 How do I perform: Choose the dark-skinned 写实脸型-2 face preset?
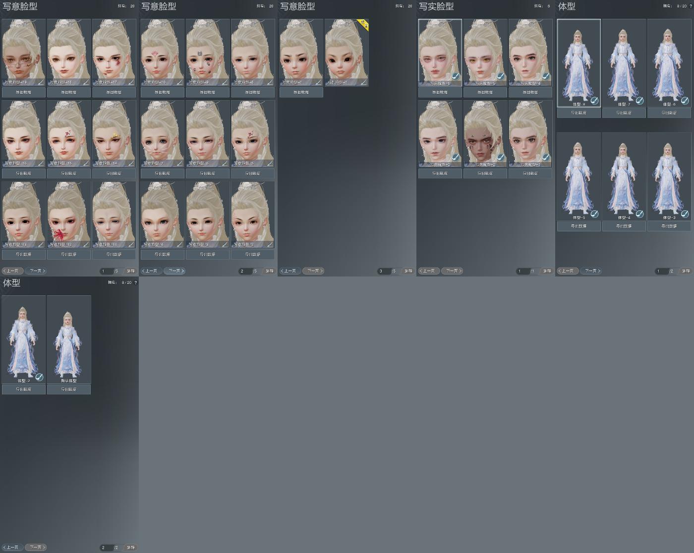pos(485,134)
